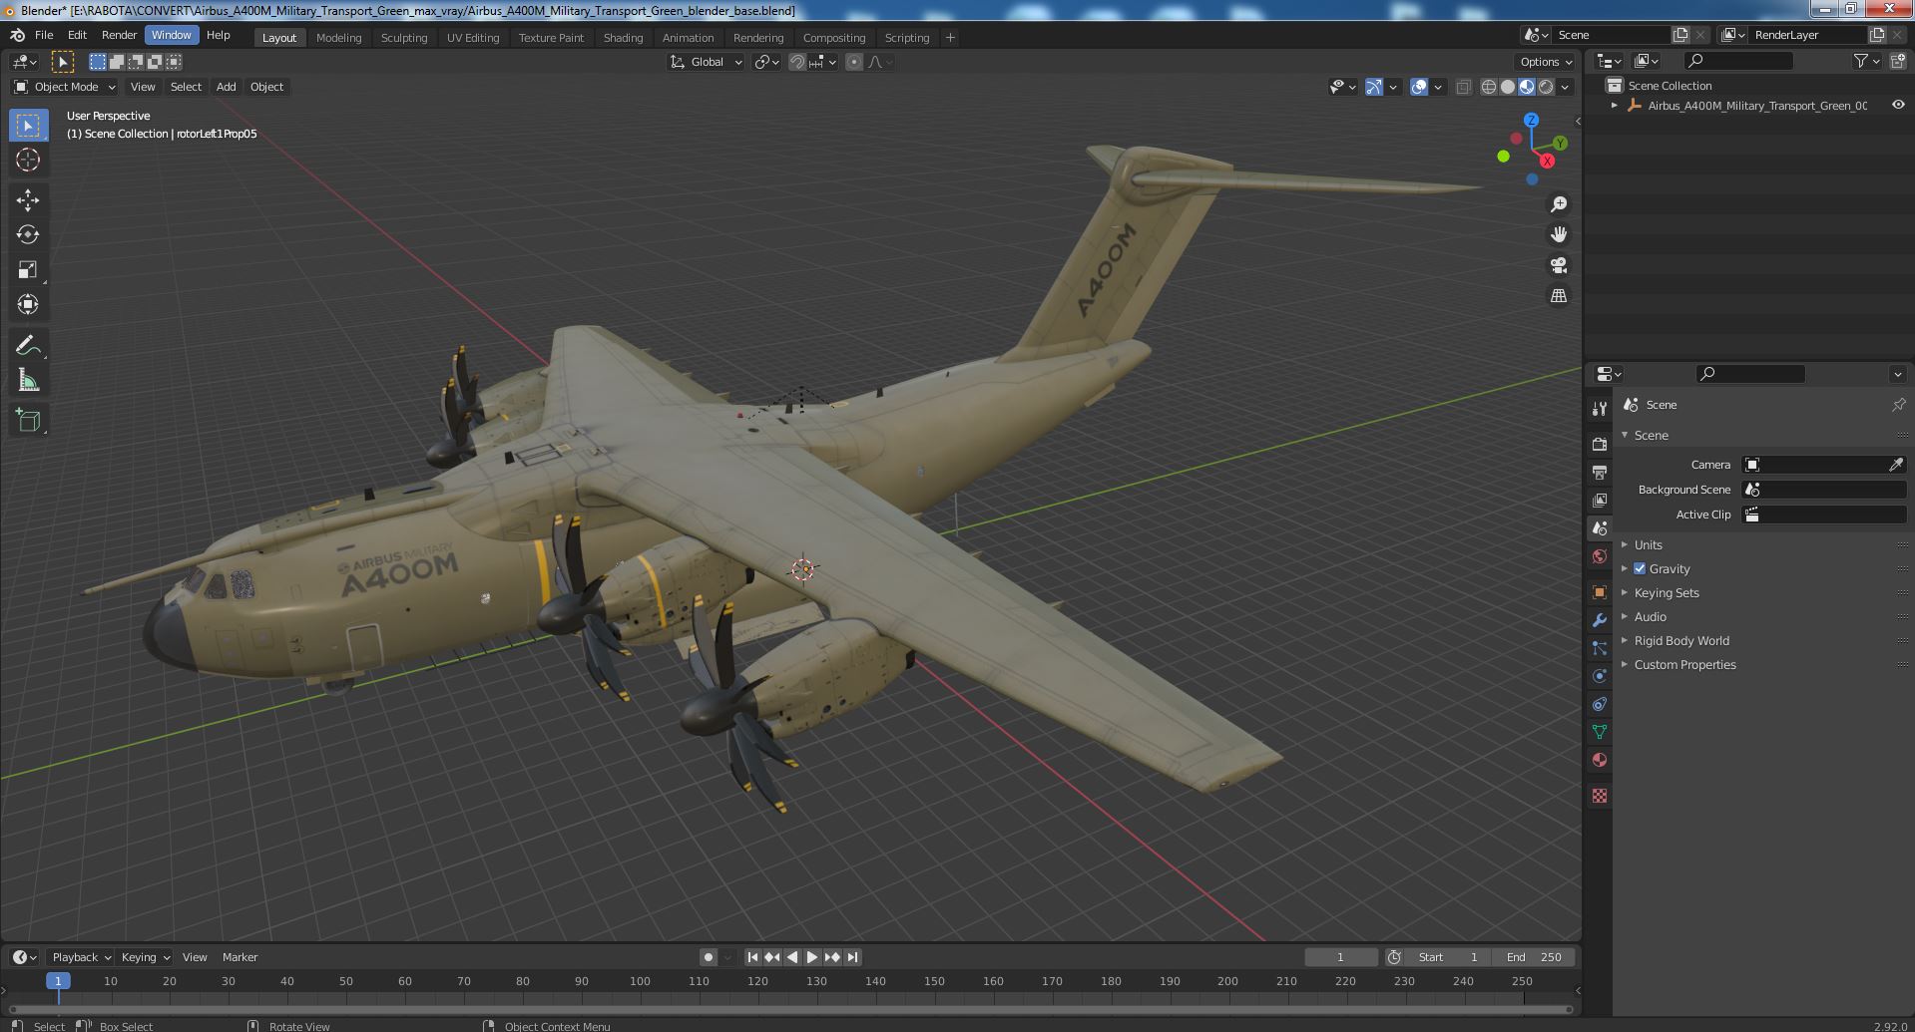Click the current frame number field

pos(1340,957)
